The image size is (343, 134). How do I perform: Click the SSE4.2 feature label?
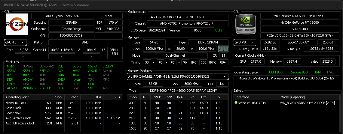(44, 71)
